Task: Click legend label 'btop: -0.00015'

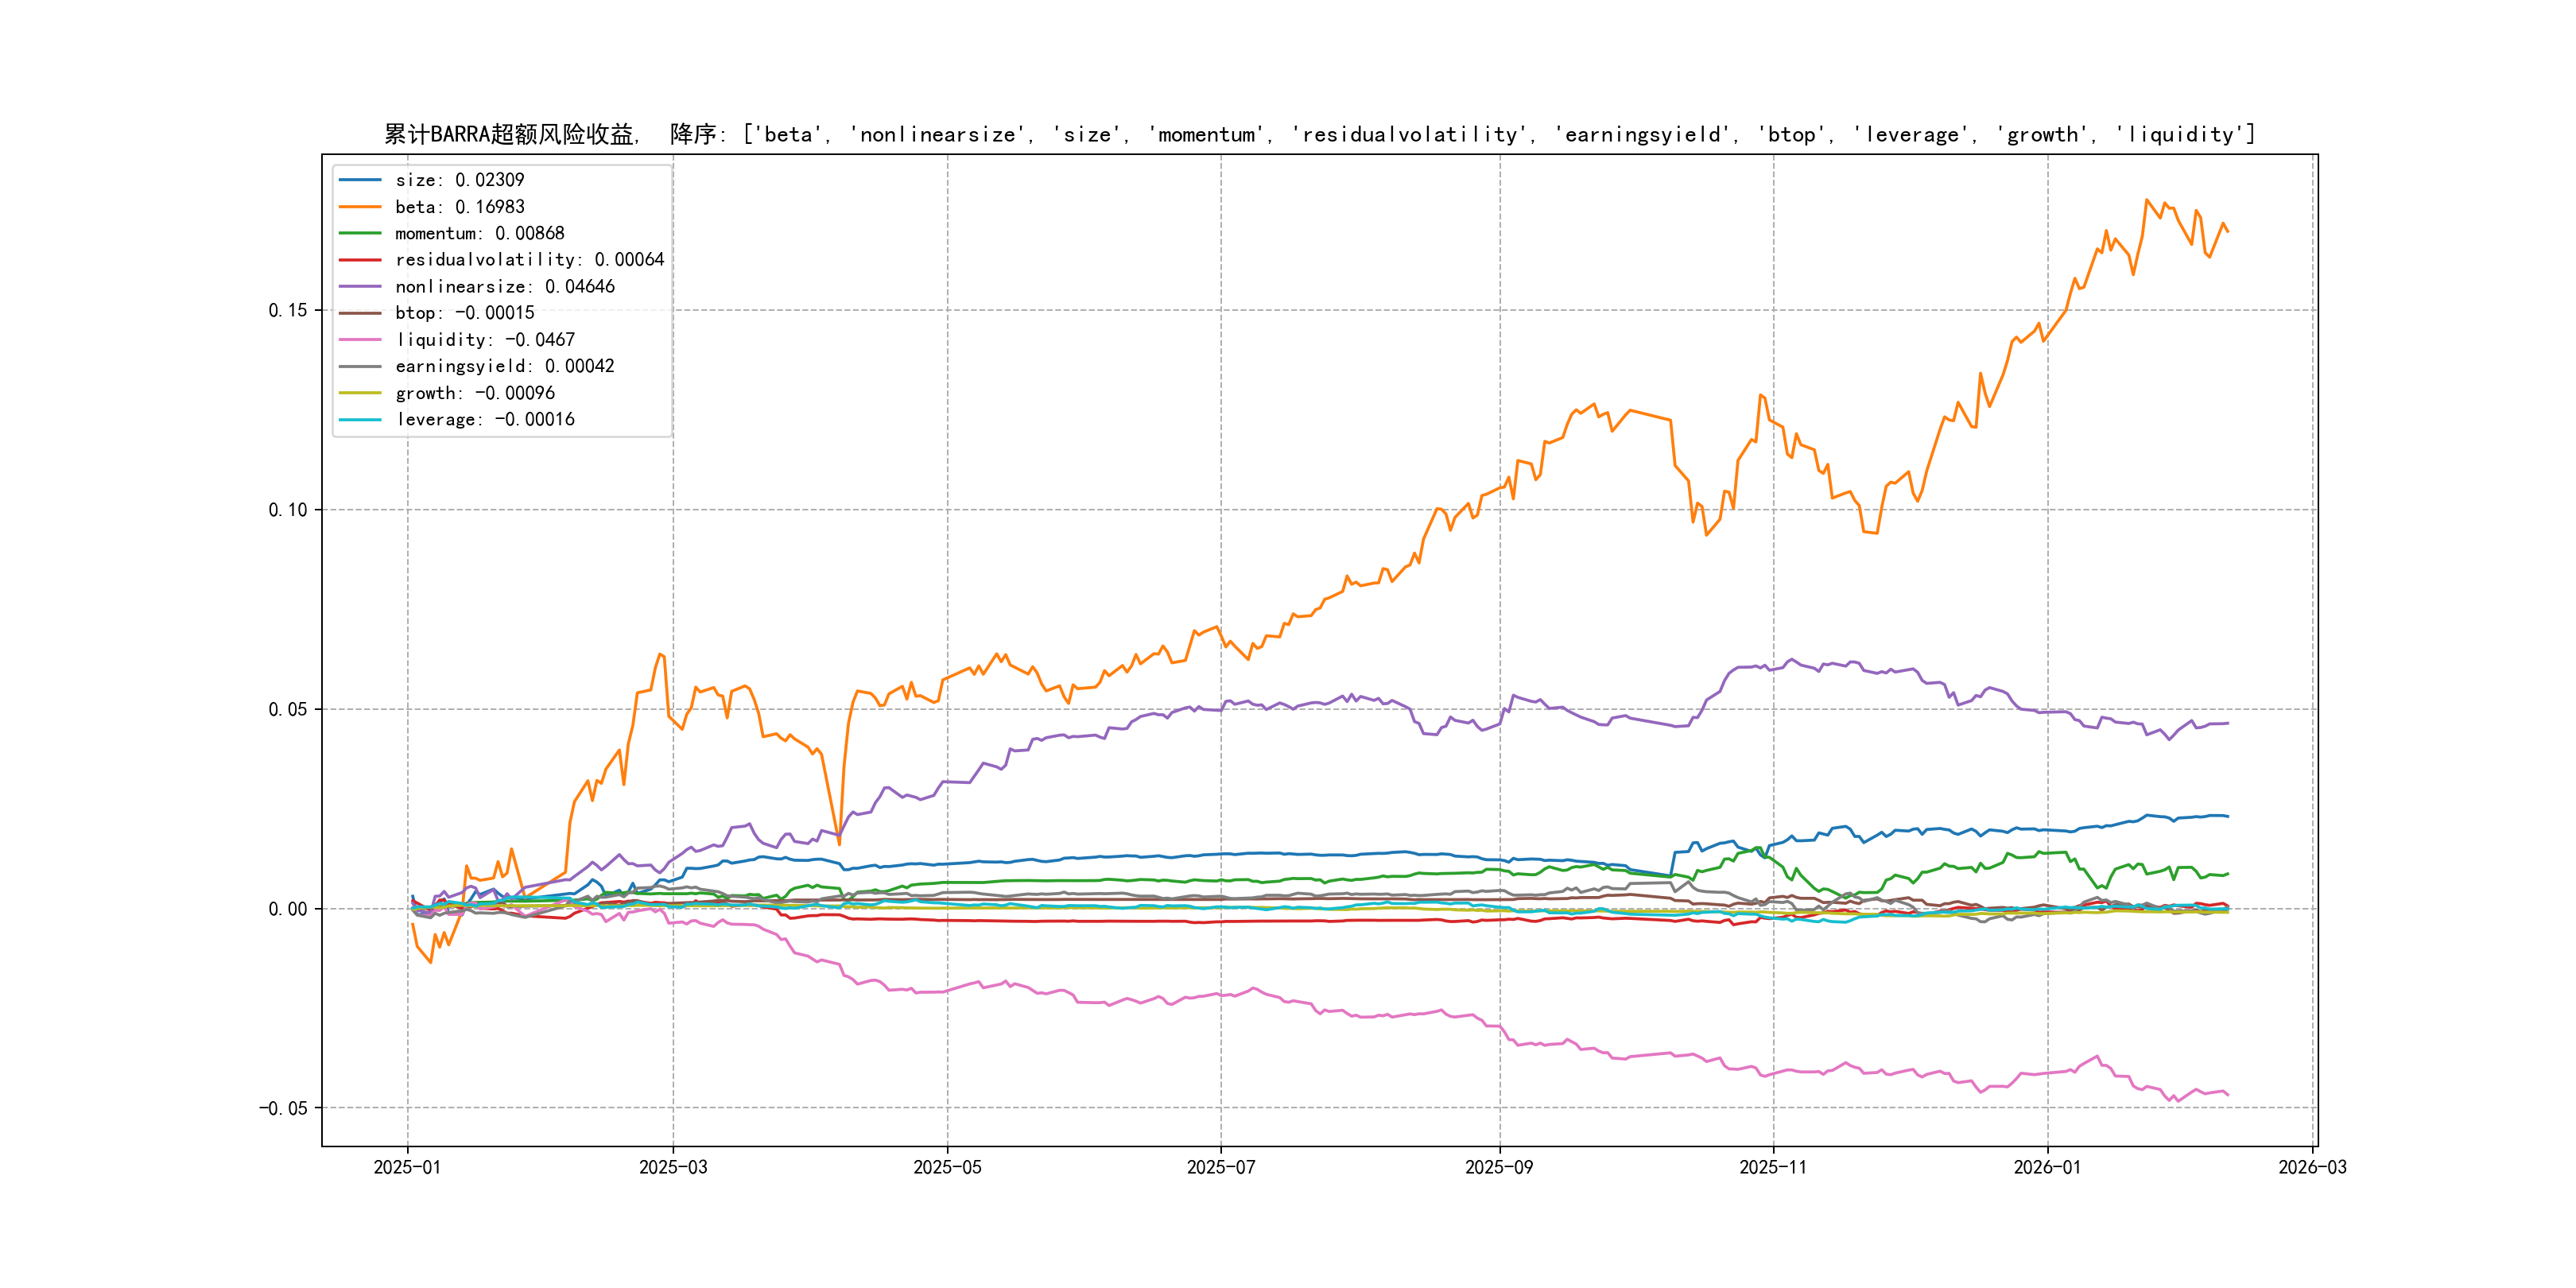Action: point(464,313)
